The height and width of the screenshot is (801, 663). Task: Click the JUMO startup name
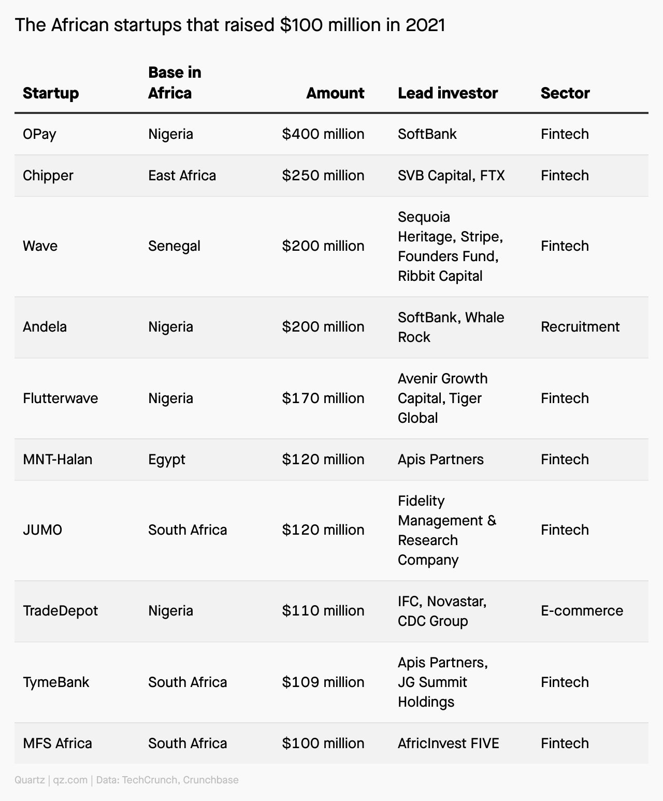click(x=42, y=530)
